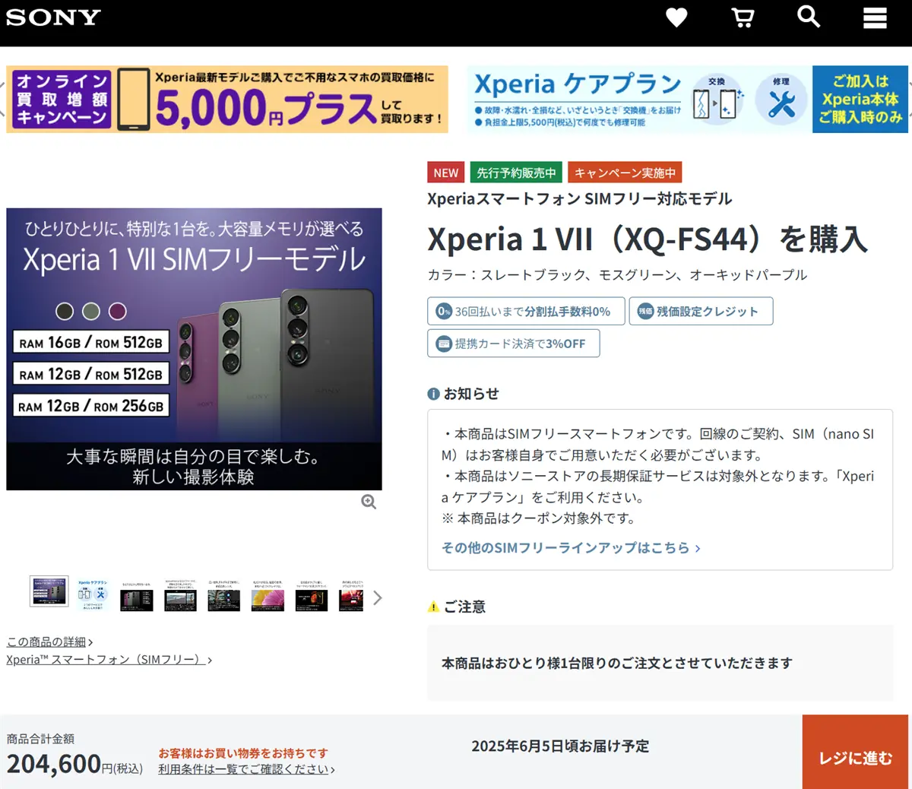Click the SONY logo

[x=53, y=17]
